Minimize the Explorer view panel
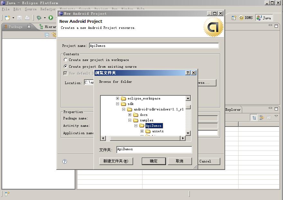This screenshot has height=200, width=283. pos(270,108)
